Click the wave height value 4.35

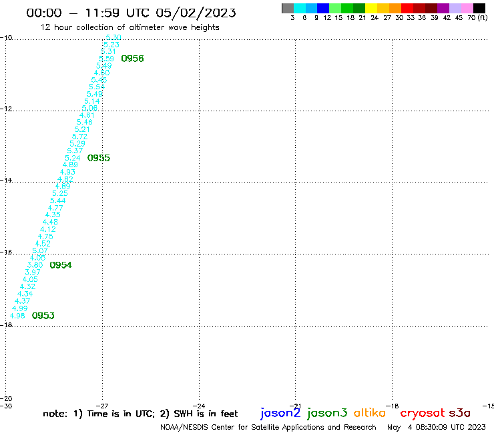(x=53, y=215)
